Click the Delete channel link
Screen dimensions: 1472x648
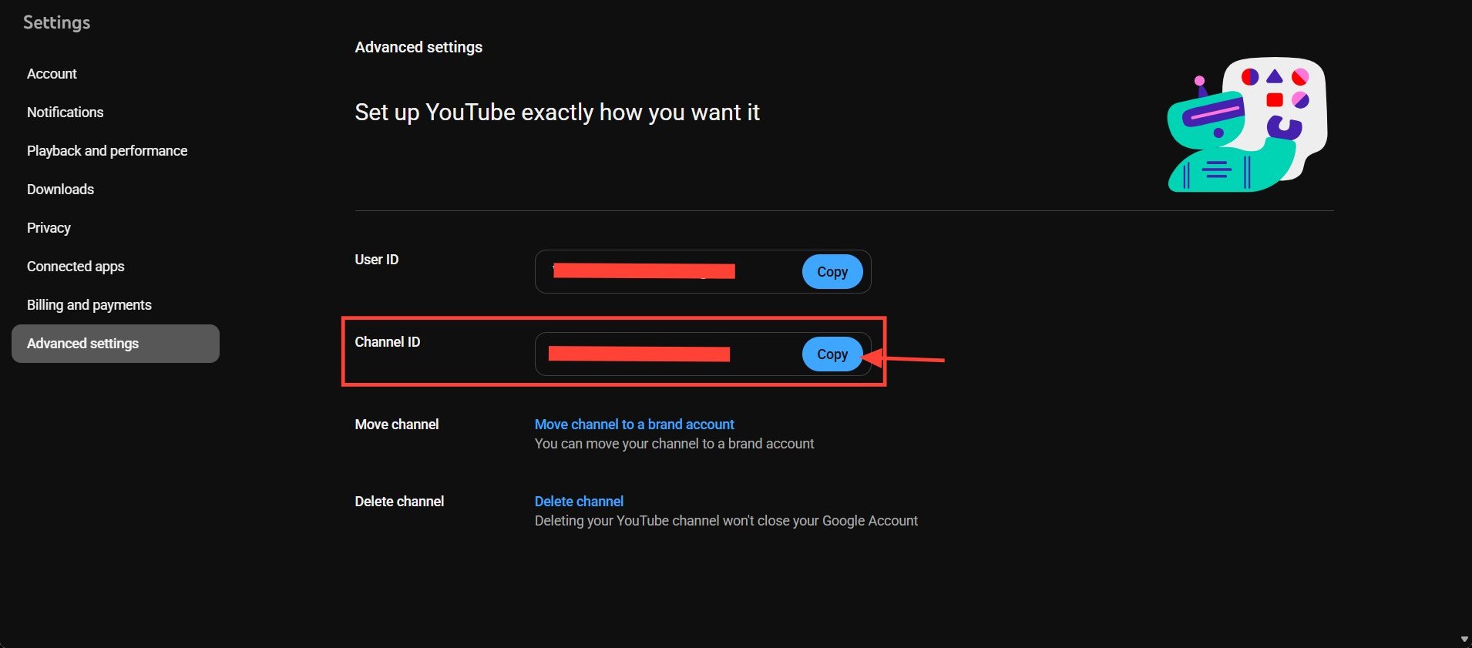[579, 502]
